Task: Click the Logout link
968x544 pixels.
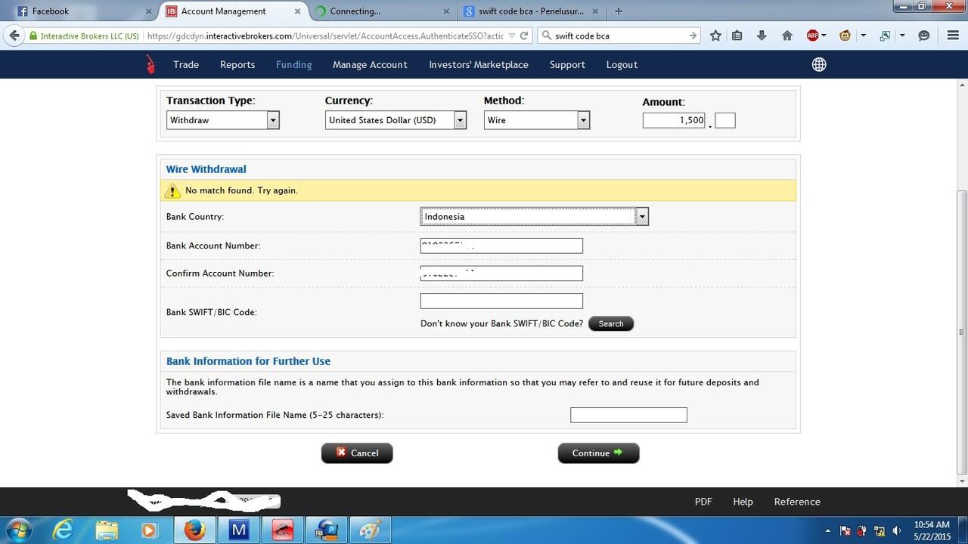Action: tap(622, 65)
